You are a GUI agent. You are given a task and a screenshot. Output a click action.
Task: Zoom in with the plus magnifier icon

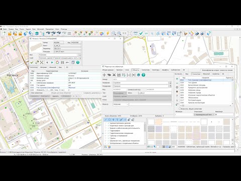click(x=119, y=34)
